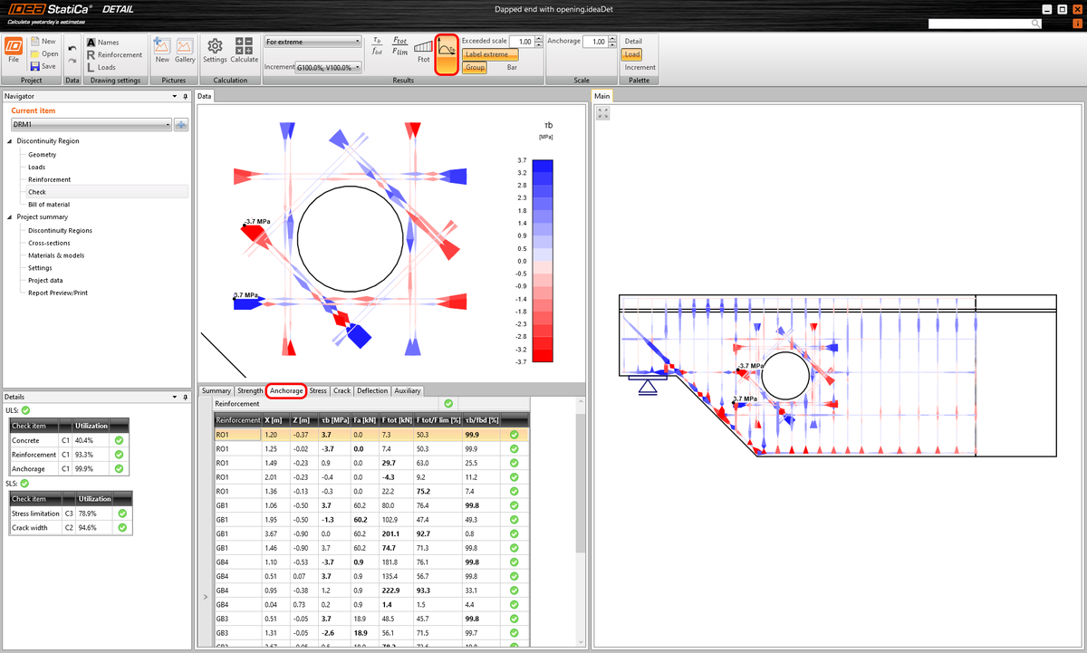Show the Ftot results icon
The width and height of the screenshot is (1087, 653).
pyautogui.click(x=423, y=50)
